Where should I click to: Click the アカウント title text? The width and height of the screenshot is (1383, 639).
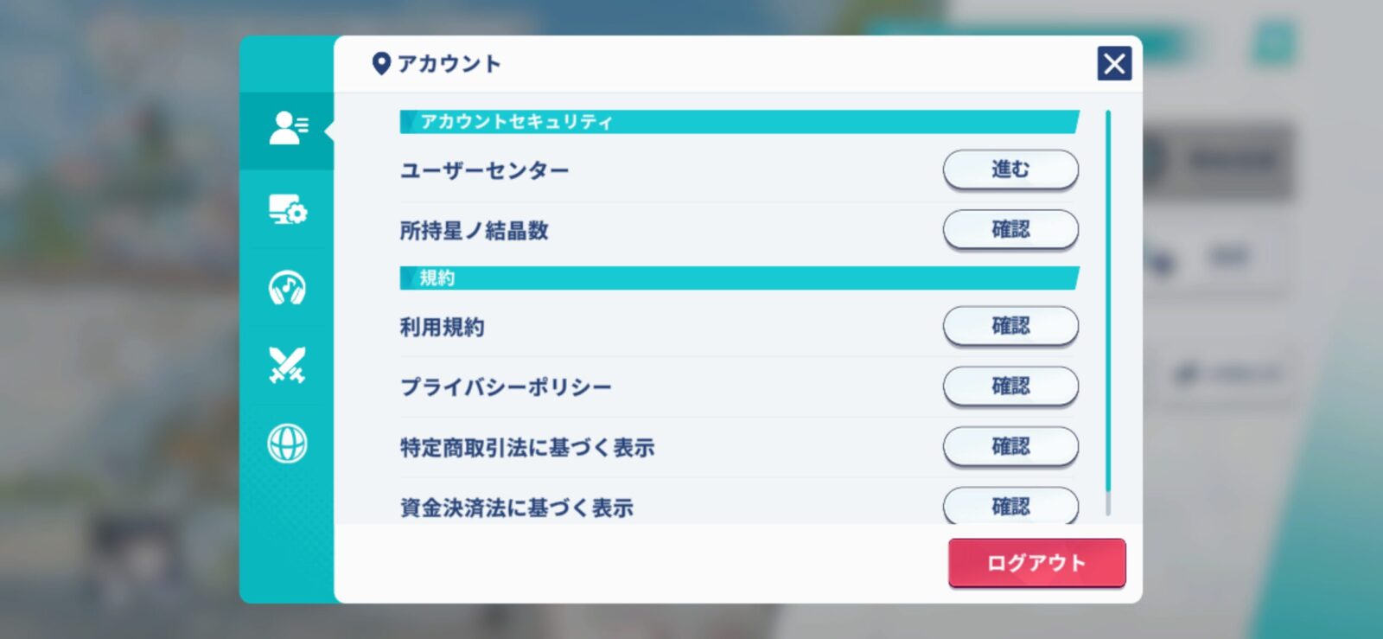(x=449, y=64)
